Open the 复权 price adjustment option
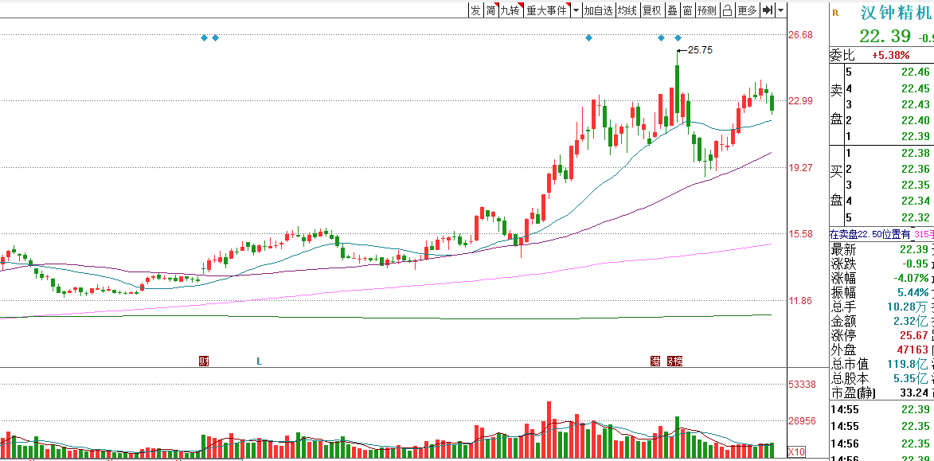 point(652,10)
